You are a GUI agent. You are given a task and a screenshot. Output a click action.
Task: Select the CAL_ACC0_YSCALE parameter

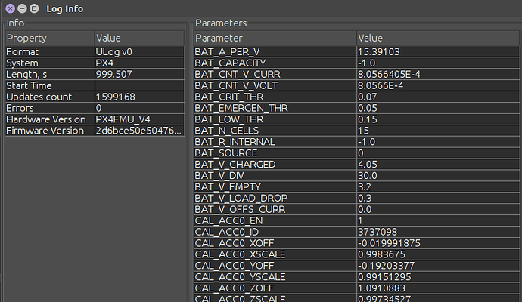pos(275,278)
